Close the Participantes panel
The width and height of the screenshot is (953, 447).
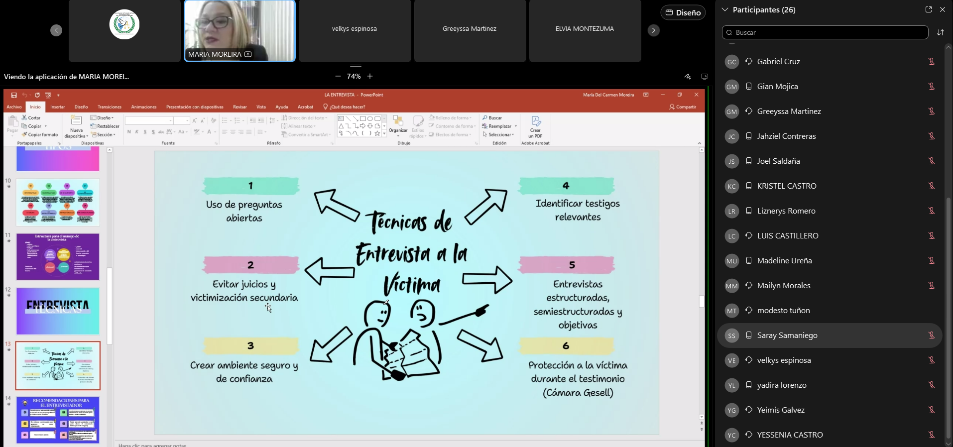click(x=943, y=9)
